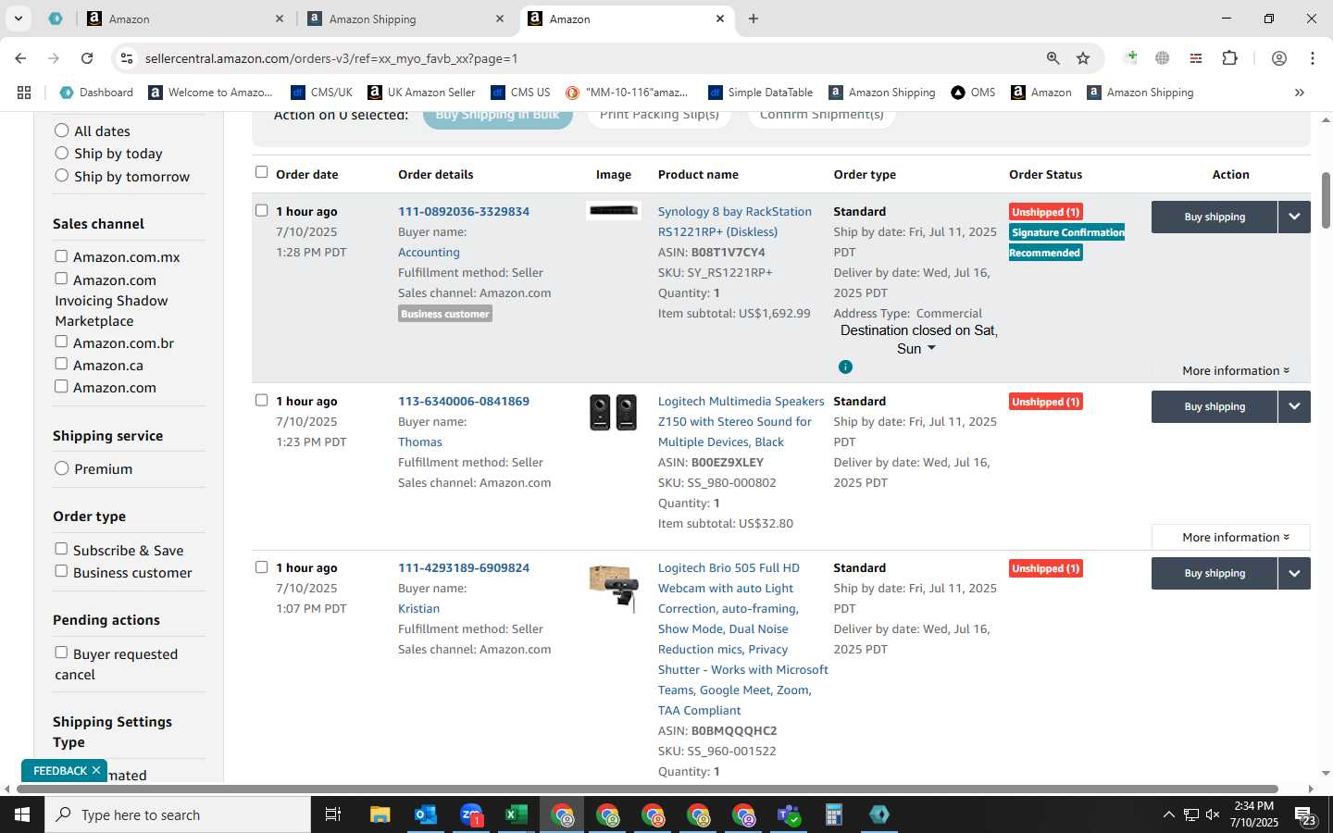Open Buy shipping dropdown for Logitech Brio order

pos(1294,573)
